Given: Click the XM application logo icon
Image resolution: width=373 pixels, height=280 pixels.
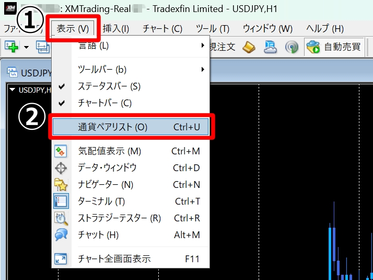Looking at the screenshot, I should [x=10, y=8].
